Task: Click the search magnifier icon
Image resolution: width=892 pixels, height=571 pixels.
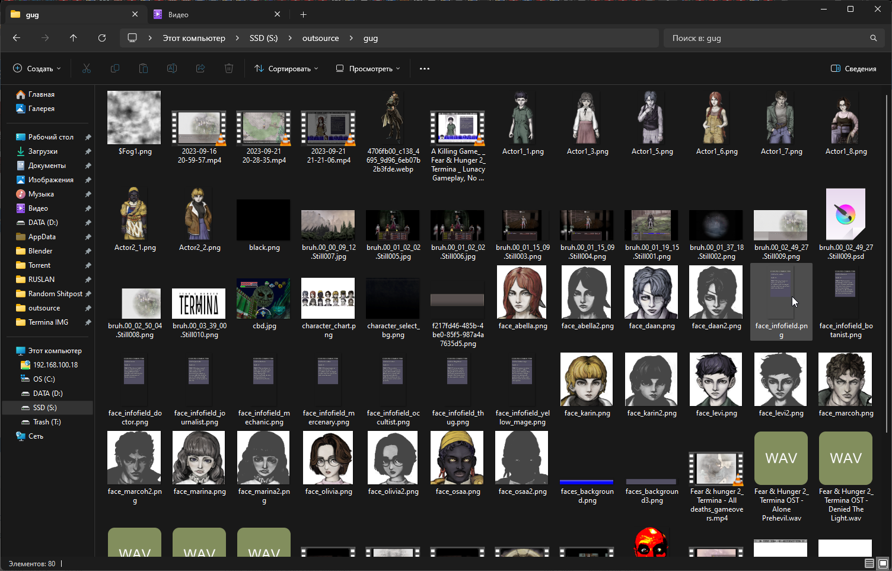Action: 874,38
